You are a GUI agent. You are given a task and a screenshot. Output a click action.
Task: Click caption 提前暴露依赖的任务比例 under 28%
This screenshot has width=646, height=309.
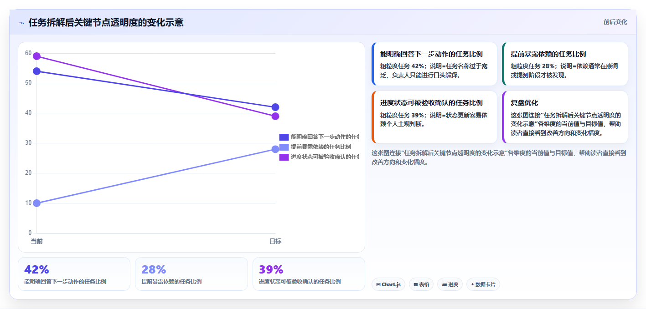pos(171,282)
